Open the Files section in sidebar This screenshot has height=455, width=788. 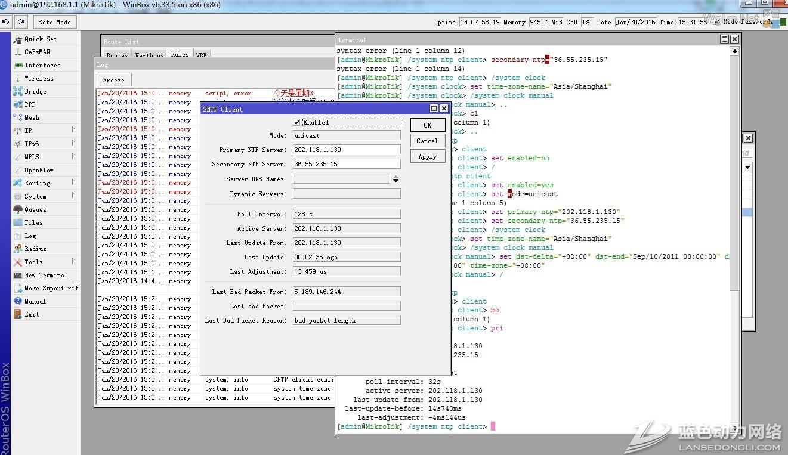[x=33, y=222]
